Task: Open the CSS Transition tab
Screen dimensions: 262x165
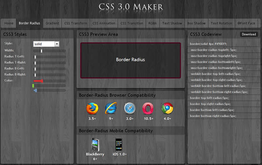Action: tap(132, 23)
